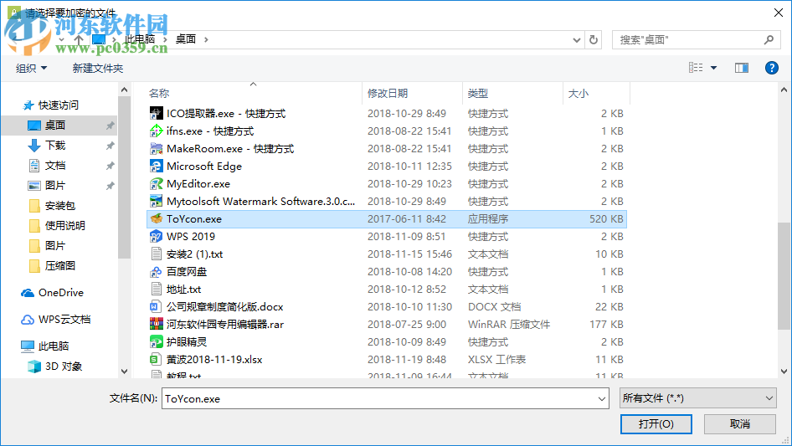Toggle the preview pane icon
Screen dimensions: 792x446
point(742,68)
